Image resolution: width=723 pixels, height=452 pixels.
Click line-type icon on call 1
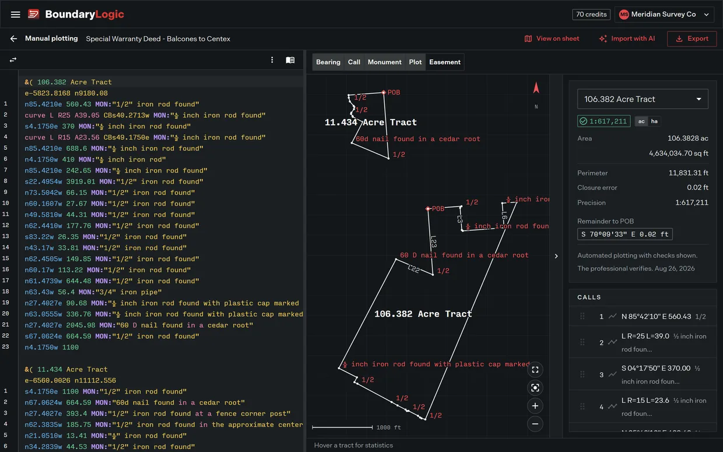tap(612, 316)
